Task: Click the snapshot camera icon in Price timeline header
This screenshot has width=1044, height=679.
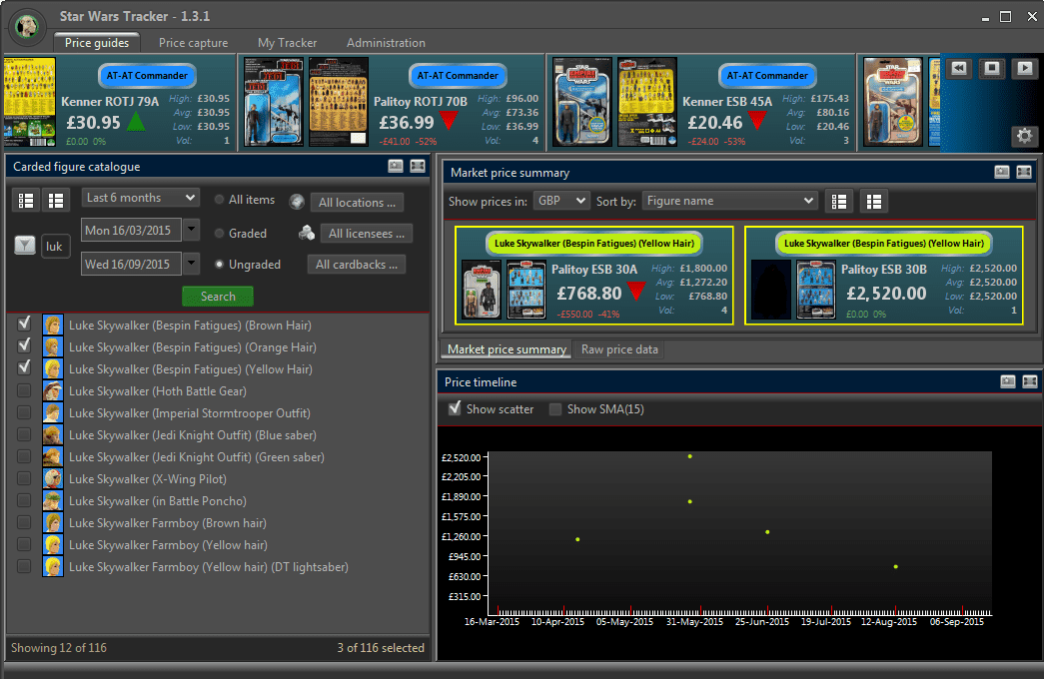Action: 1007,381
